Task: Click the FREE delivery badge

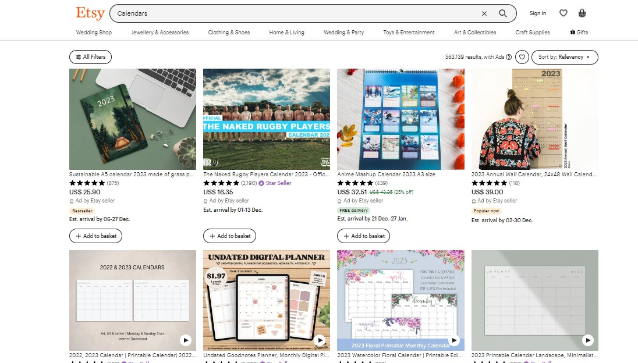Action: pyautogui.click(x=353, y=210)
